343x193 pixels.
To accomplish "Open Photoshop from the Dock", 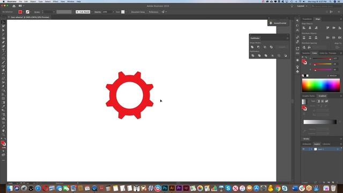I will [165, 188].
